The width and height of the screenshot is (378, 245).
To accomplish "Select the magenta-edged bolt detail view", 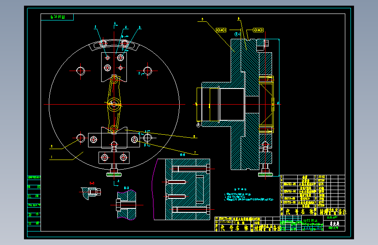I will (126, 205).
